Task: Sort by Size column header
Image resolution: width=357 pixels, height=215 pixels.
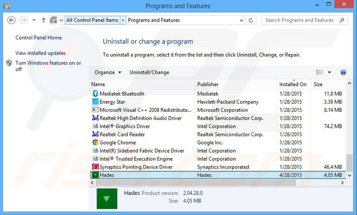Action: pyautogui.click(x=329, y=84)
